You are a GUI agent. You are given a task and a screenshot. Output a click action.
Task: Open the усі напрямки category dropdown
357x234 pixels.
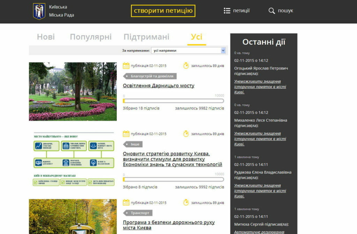point(188,50)
